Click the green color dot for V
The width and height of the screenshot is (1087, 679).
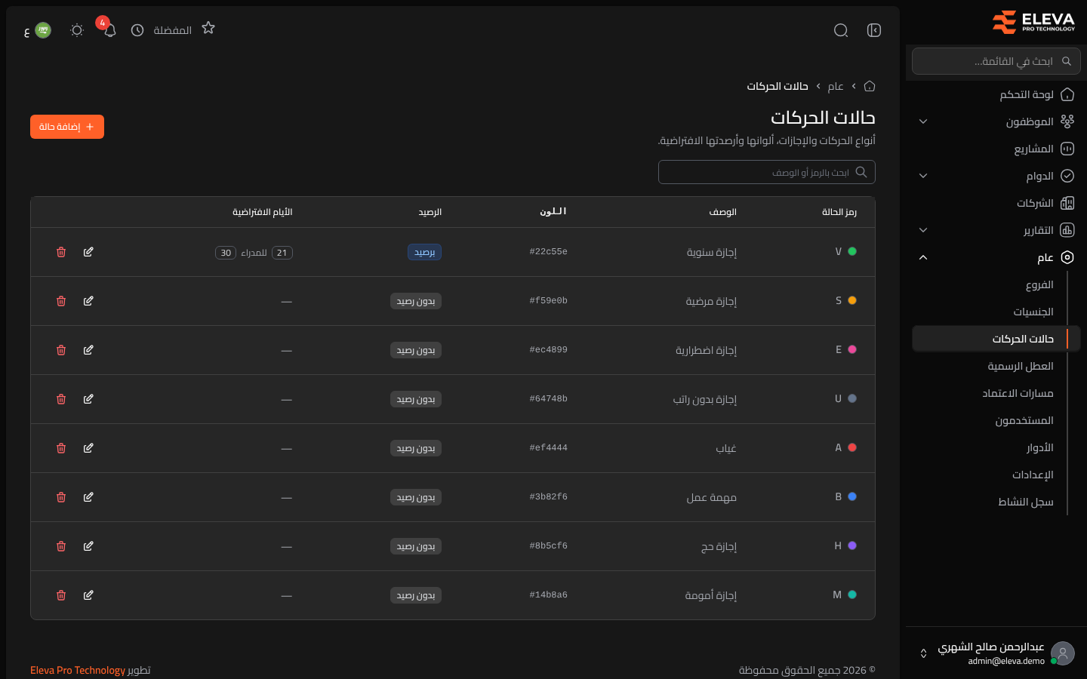852,251
